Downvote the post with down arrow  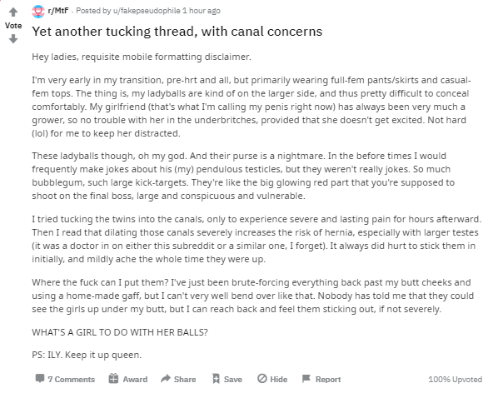13,39
